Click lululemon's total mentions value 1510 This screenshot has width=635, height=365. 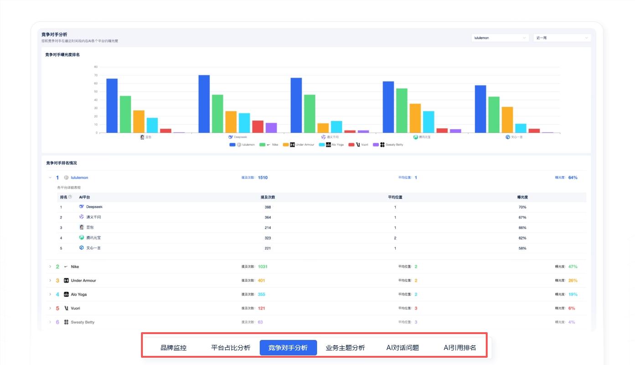point(263,177)
